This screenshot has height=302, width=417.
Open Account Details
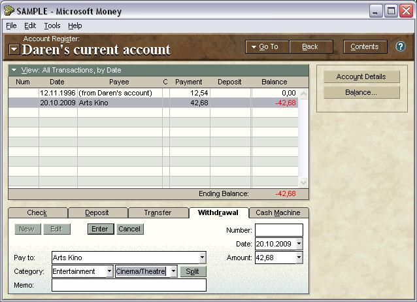click(x=361, y=76)
